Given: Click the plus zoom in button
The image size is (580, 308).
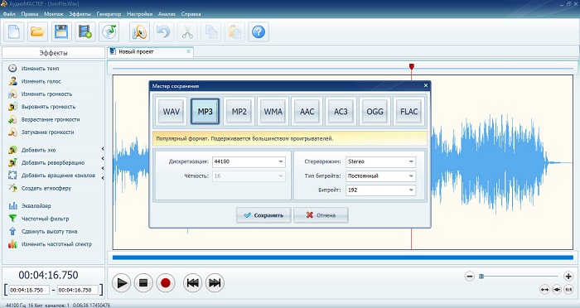Looking at the screenshot, I should click(x=568, y=277).
